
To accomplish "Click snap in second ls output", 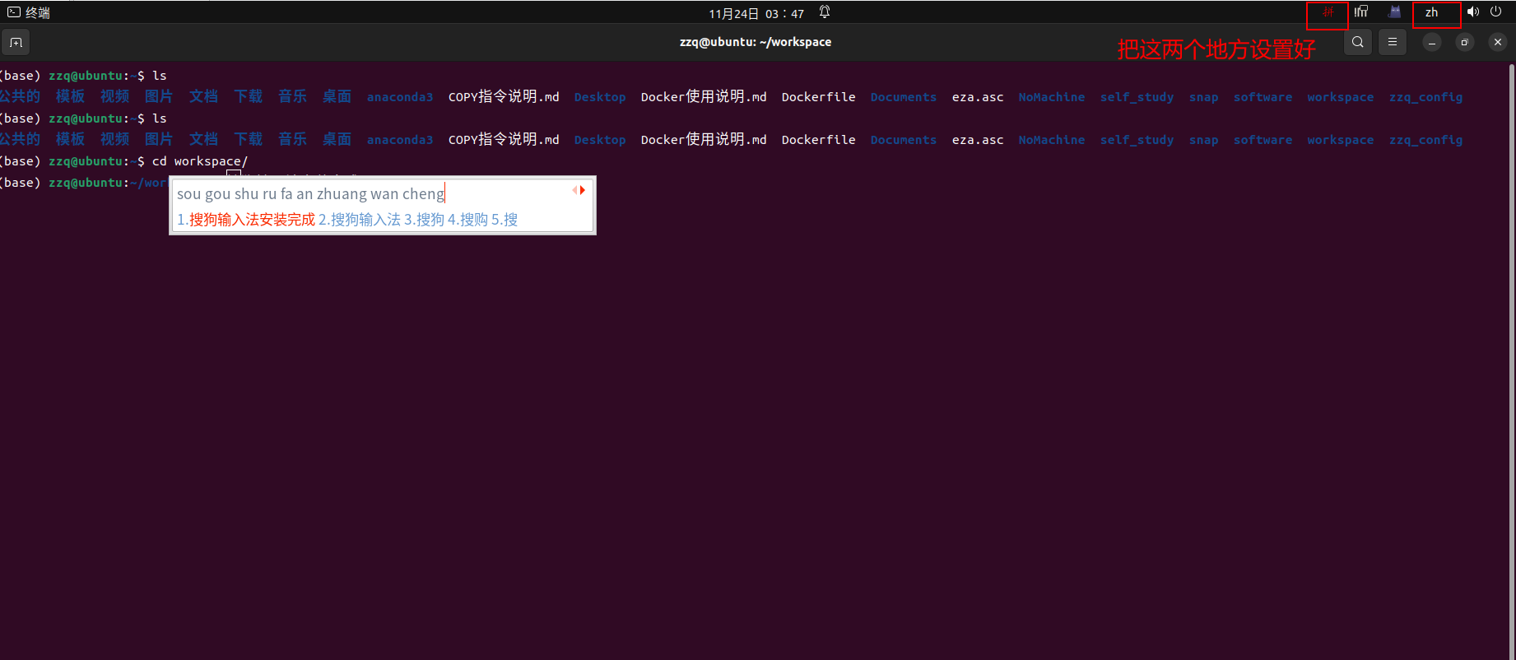I will (x=1204, y=140).
